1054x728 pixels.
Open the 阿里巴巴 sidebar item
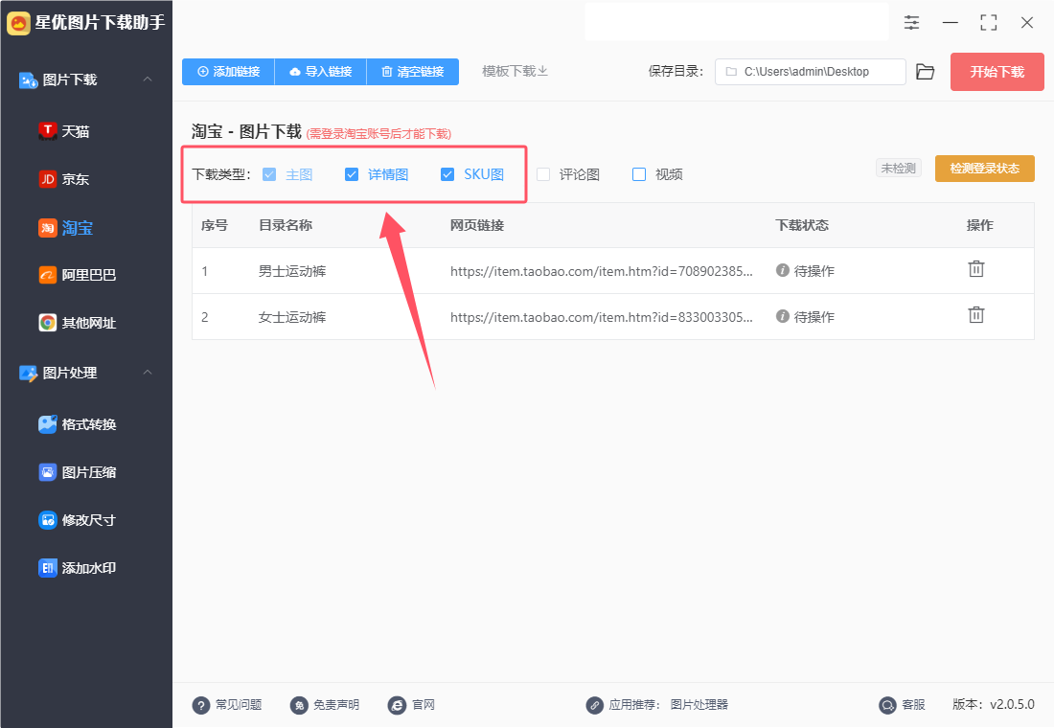[x=78, y=275]
